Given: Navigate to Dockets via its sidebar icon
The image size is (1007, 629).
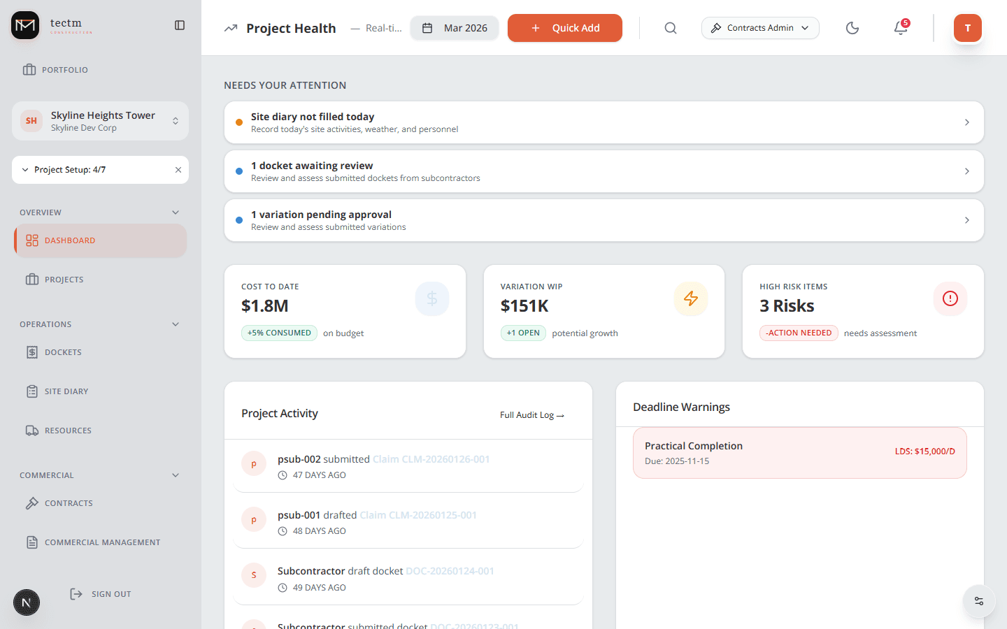Looking at the screenshot, I should (31, 352).
